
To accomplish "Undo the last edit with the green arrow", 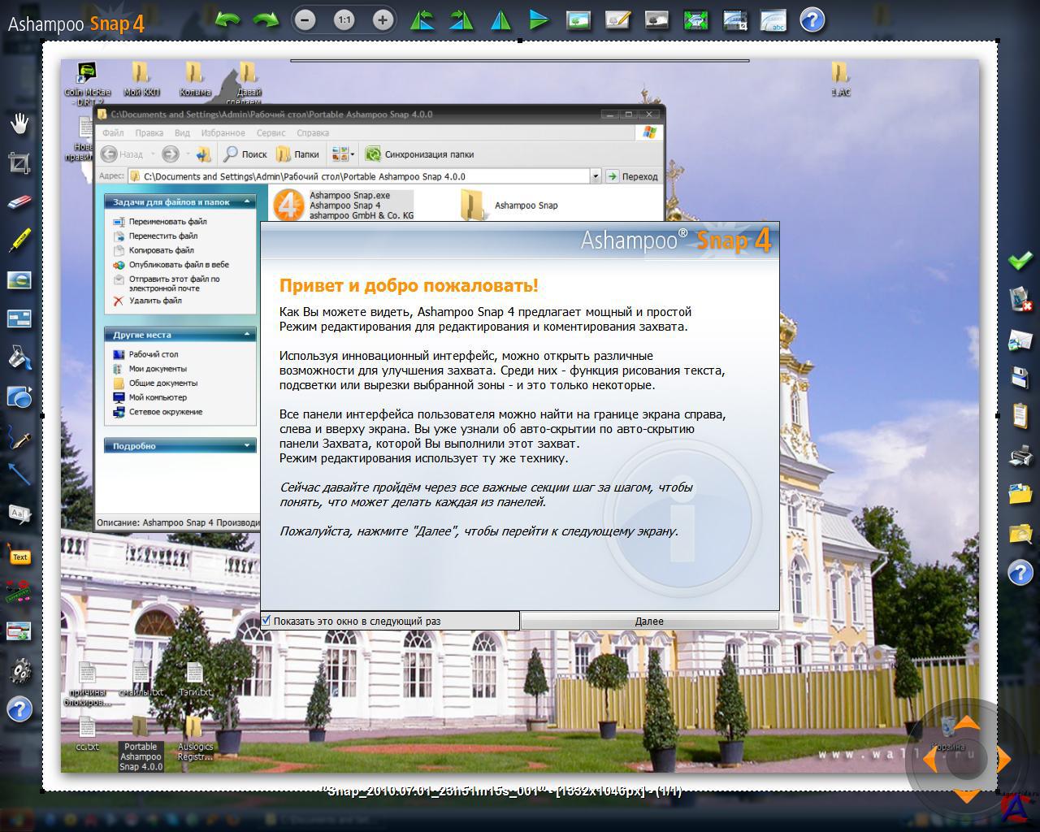I will point(227,19).
